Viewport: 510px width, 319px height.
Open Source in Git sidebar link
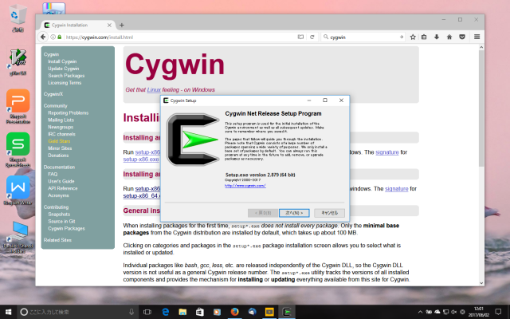click(x=61, y=222)
